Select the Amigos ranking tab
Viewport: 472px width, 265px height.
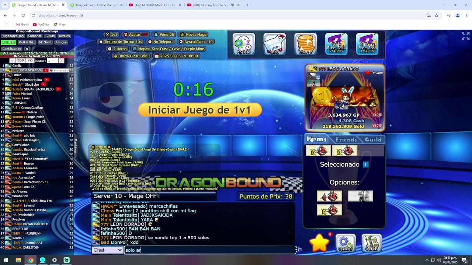pos(61,42)
